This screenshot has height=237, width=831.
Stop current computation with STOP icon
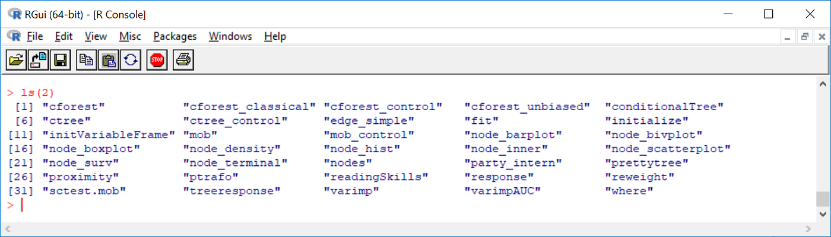coord(157,59)
